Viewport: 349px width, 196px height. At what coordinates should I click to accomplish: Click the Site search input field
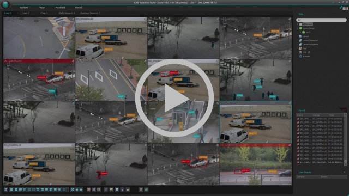321,20
